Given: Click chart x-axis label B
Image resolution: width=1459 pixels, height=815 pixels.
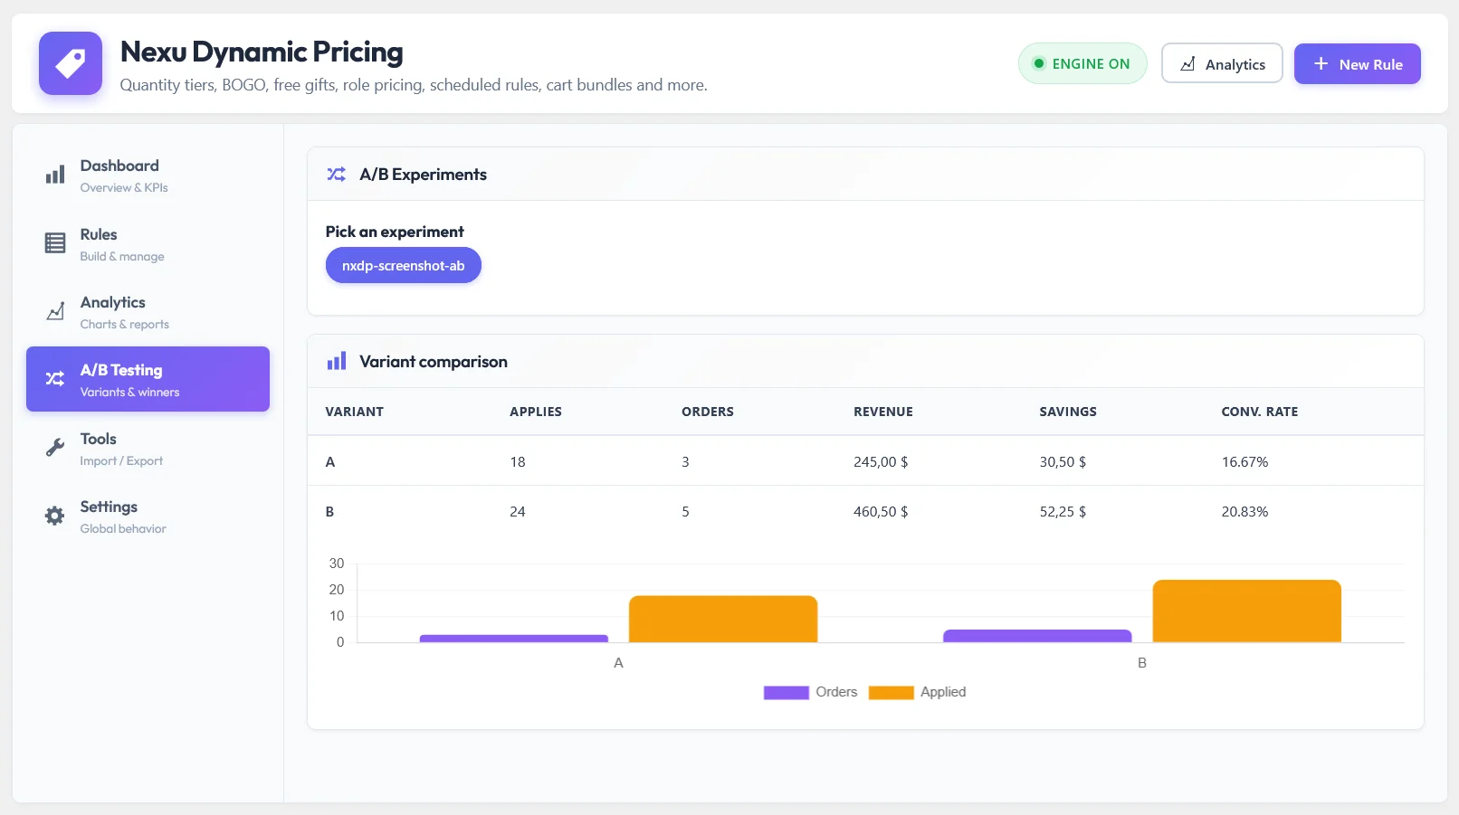Looking at the screenshot, I should point(1142,663).
